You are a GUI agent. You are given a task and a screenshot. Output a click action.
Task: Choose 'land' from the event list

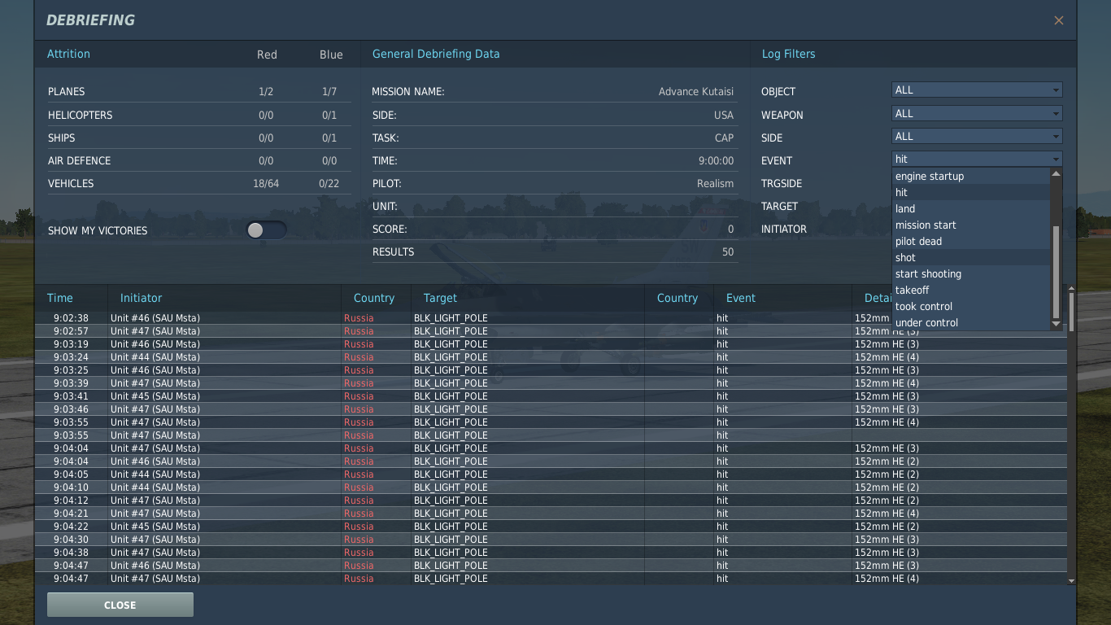pos(971,208)
